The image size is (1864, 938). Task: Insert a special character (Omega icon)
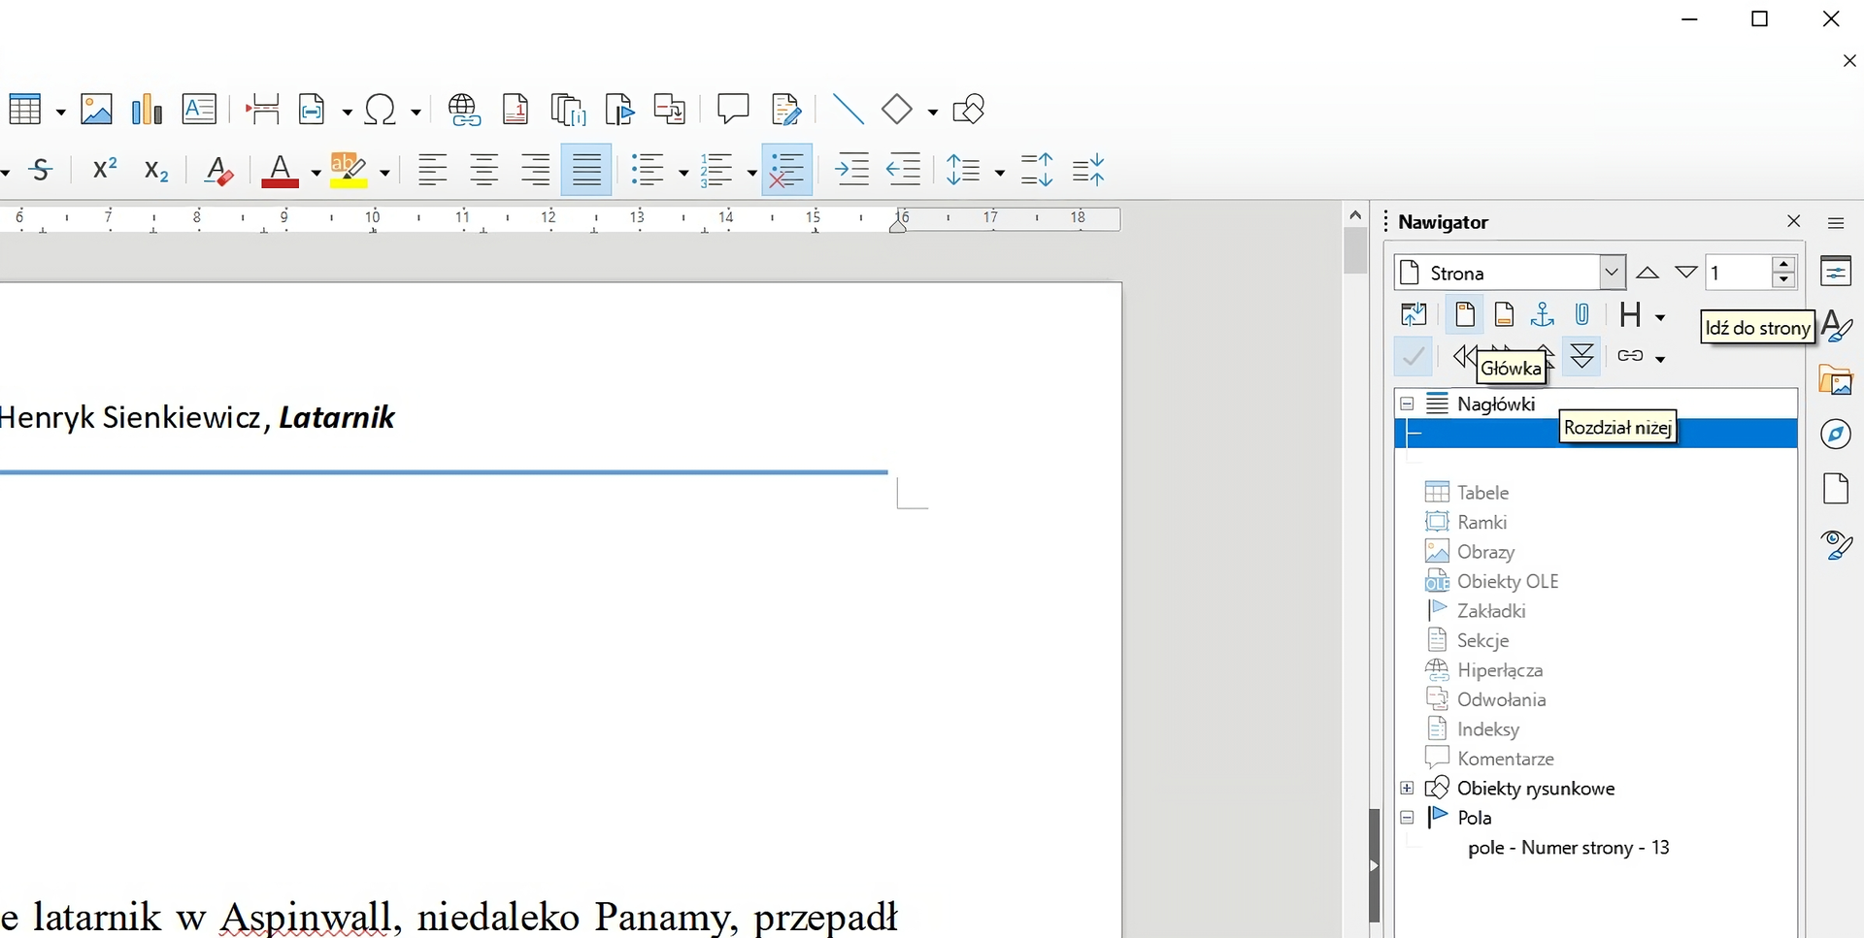[381, 110]
